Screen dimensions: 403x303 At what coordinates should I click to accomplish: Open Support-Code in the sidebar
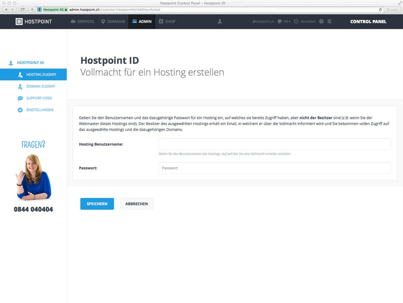click(39, 98)
